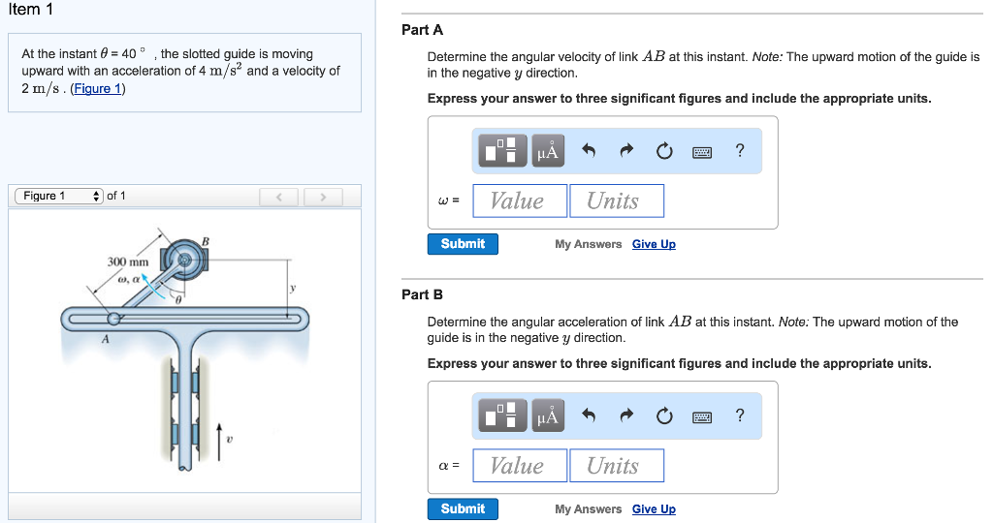Submit the Part B answer
The height and width of the screenshot is (523, 993).
463,508
